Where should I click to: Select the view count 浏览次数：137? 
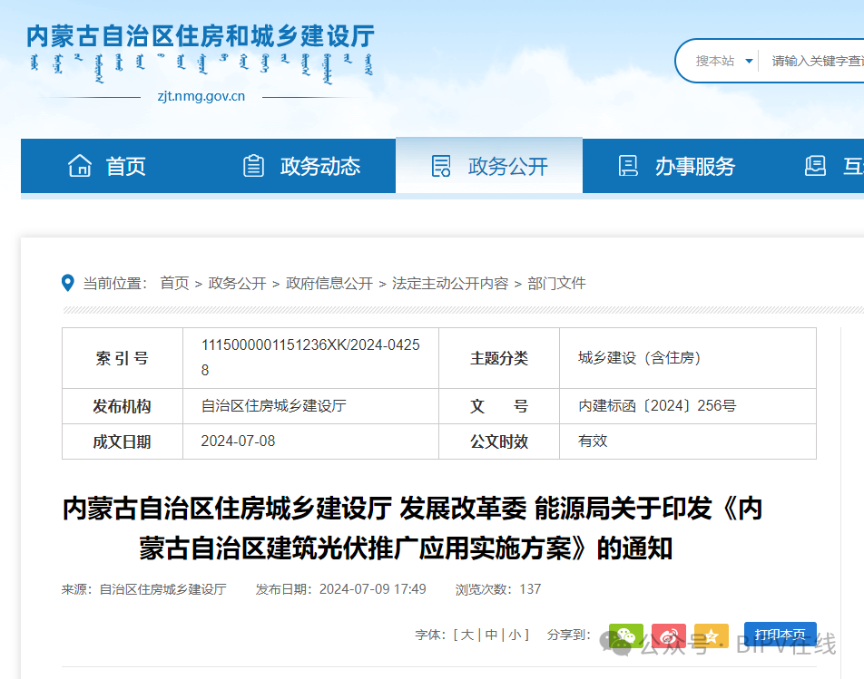pos(498,589)
